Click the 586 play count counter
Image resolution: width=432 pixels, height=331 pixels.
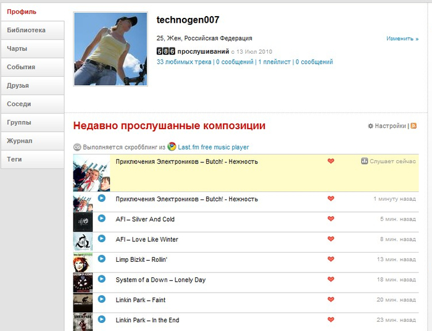pyautogui.click(x=166, y=51)
